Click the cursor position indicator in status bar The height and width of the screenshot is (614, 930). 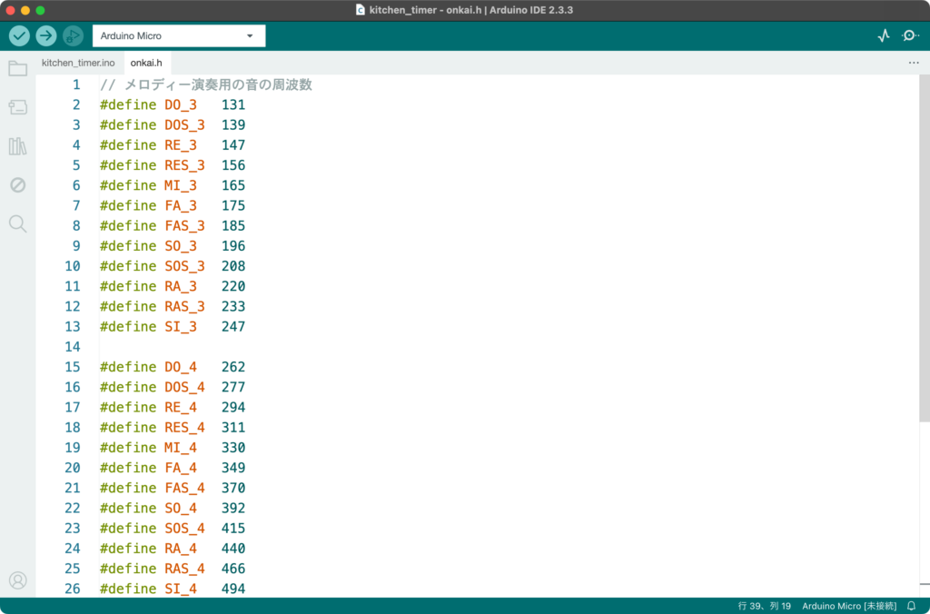coord(765,606)
